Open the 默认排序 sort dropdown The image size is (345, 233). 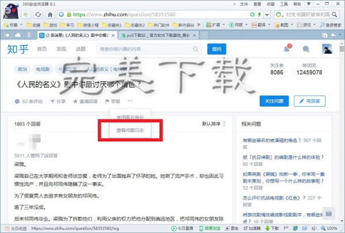click(x=214, y=124)
